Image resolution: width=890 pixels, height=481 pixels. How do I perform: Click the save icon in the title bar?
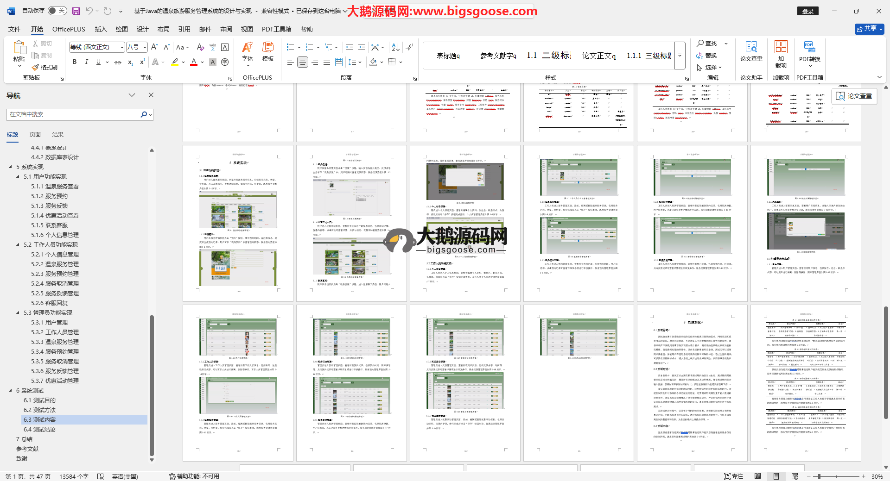click(x=76, y=11)
